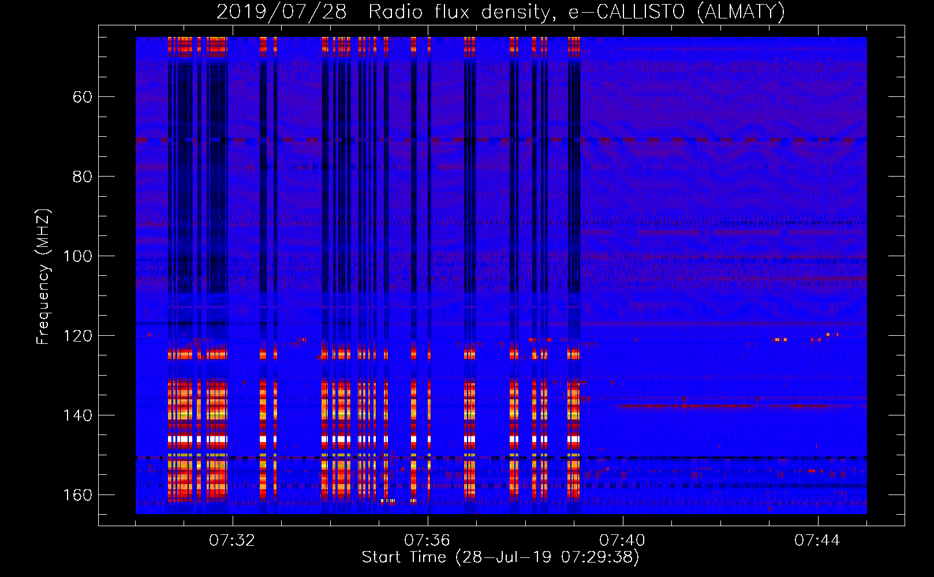Screen dimensions: 934x577
Task: Click the 140 frequency tick label
Action: (78, 415)
